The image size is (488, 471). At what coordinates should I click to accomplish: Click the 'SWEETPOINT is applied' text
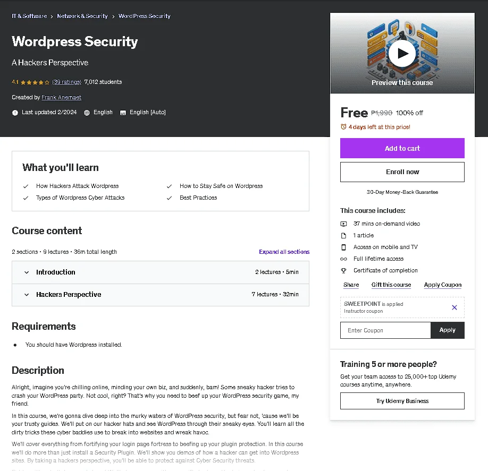coord(374,304)
